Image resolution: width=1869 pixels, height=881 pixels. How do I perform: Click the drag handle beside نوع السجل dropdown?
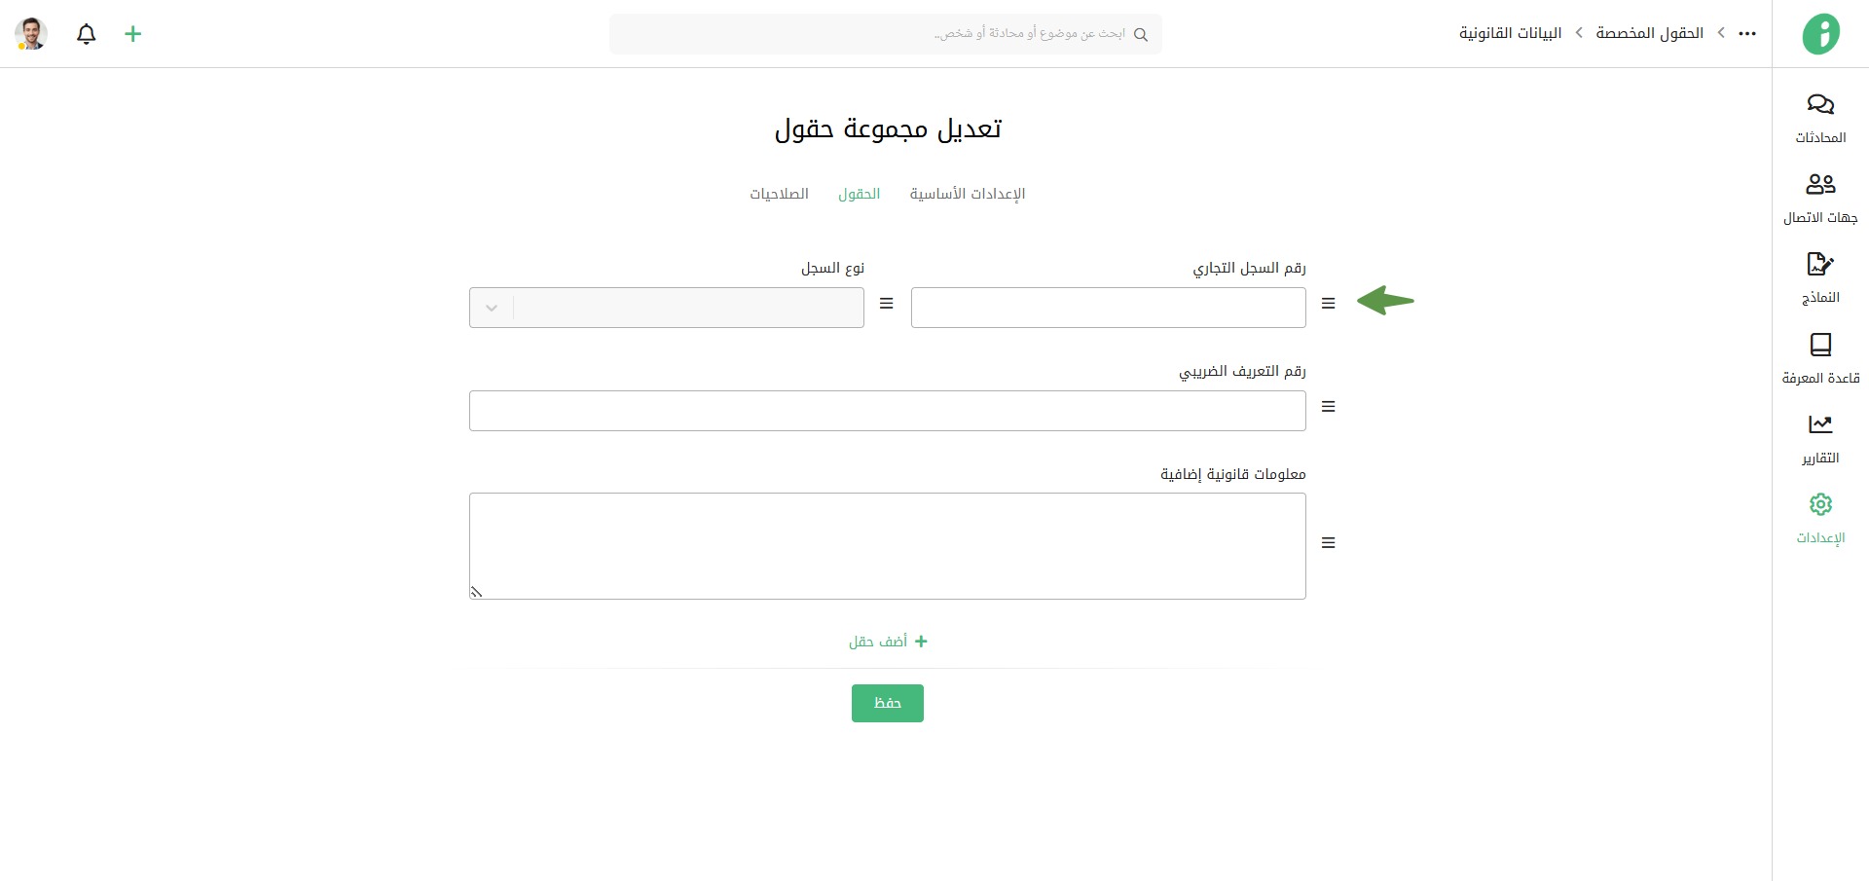[x=886, y=304]
